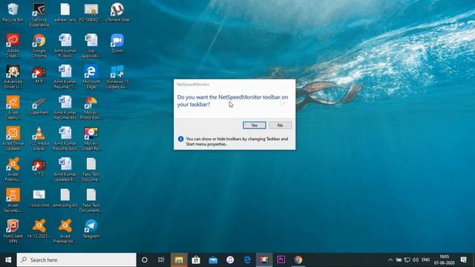Select the Google Chrome desktop shortcut
Screen dimensions: 475x267
pos(39,46)
